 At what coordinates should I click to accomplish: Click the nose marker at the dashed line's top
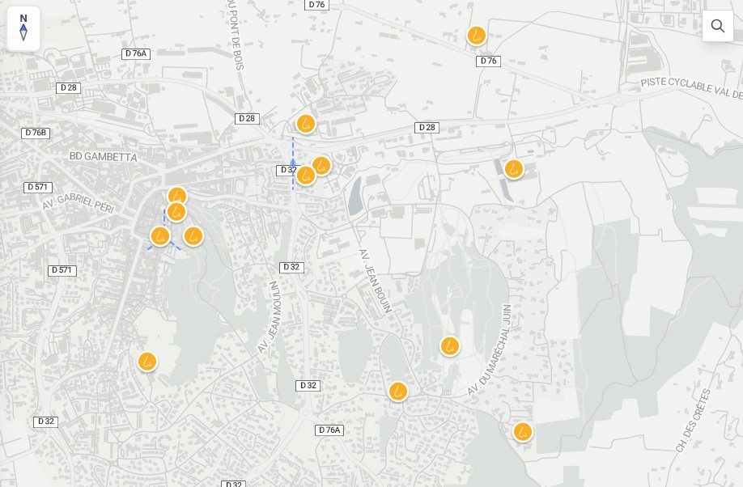305,124
